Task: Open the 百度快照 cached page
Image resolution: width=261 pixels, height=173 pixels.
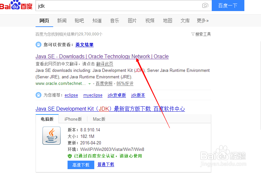Action: pos(104,84)
